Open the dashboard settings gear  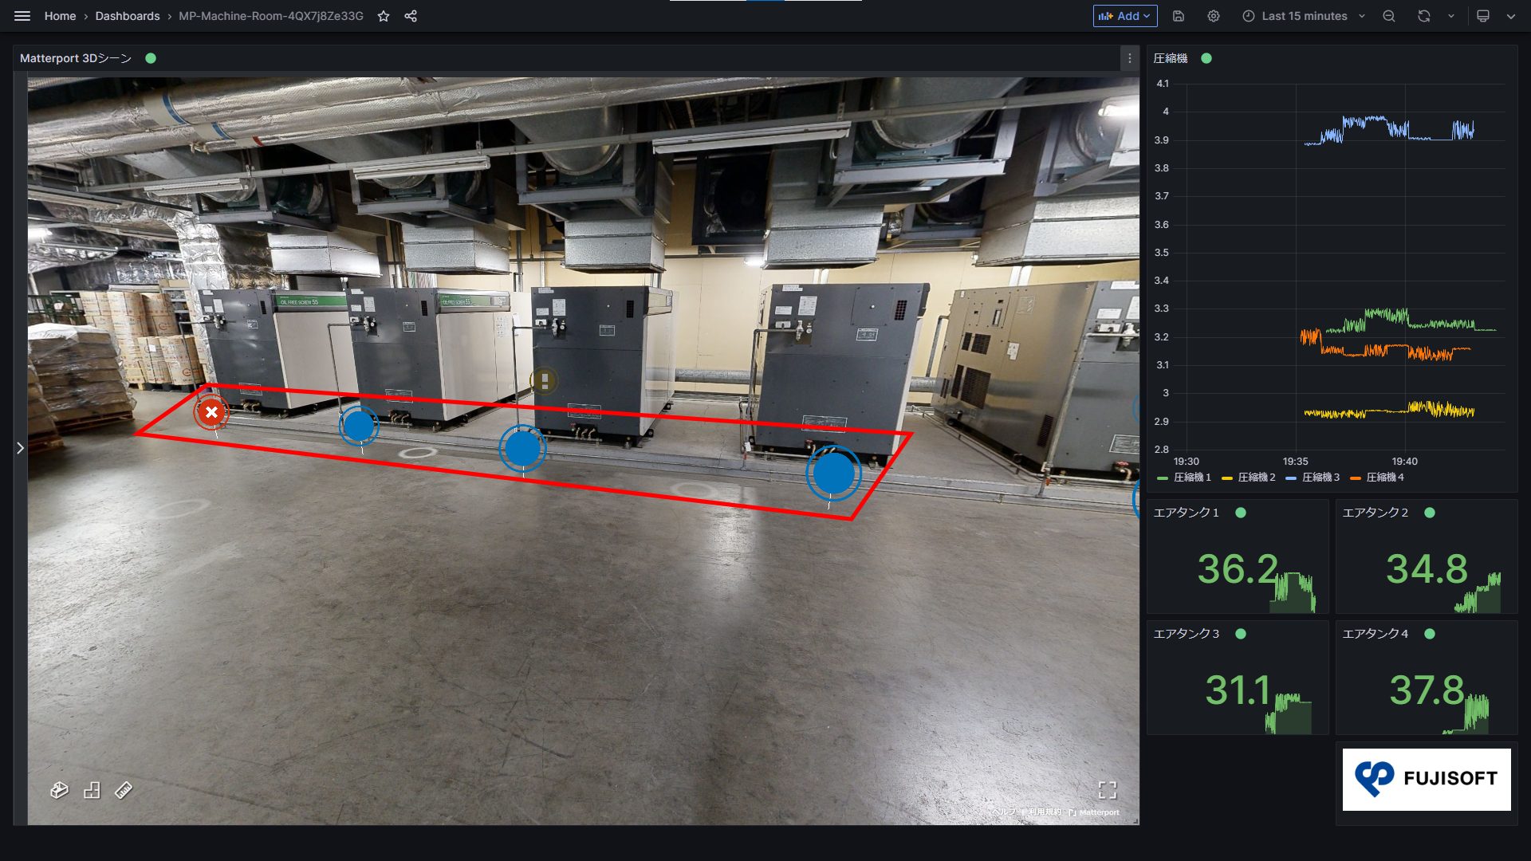(x=1213, y=16)
